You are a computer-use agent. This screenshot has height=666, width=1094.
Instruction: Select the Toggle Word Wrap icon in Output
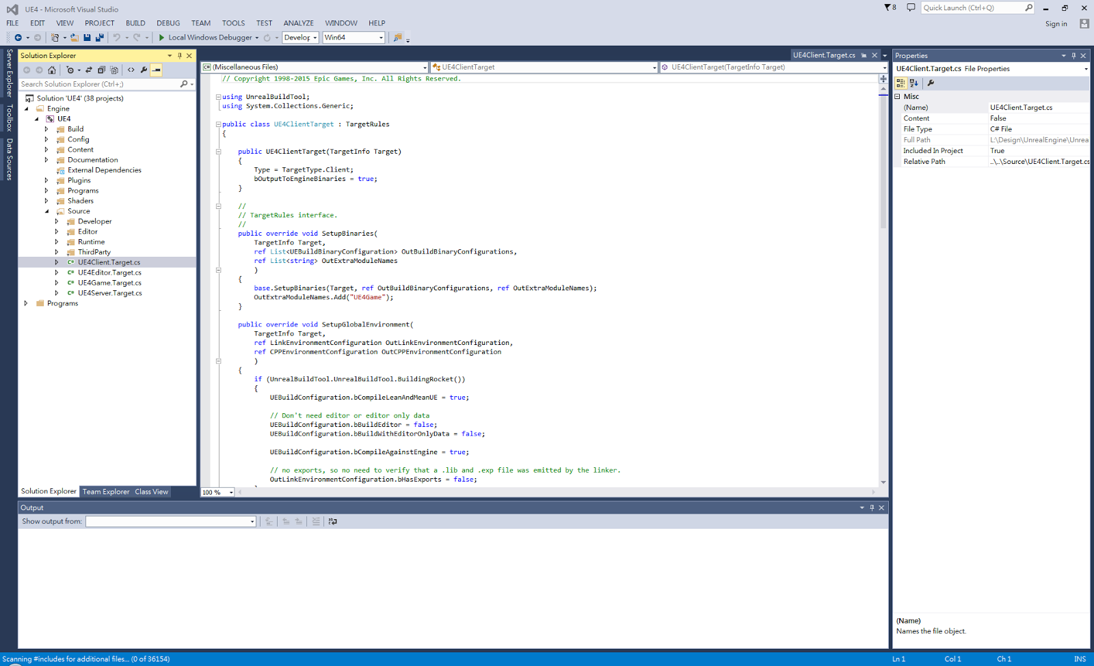point(332,521)
